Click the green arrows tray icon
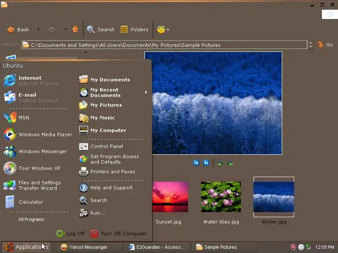This screenshot has height=253, width=338. click(x=309, y=247)
